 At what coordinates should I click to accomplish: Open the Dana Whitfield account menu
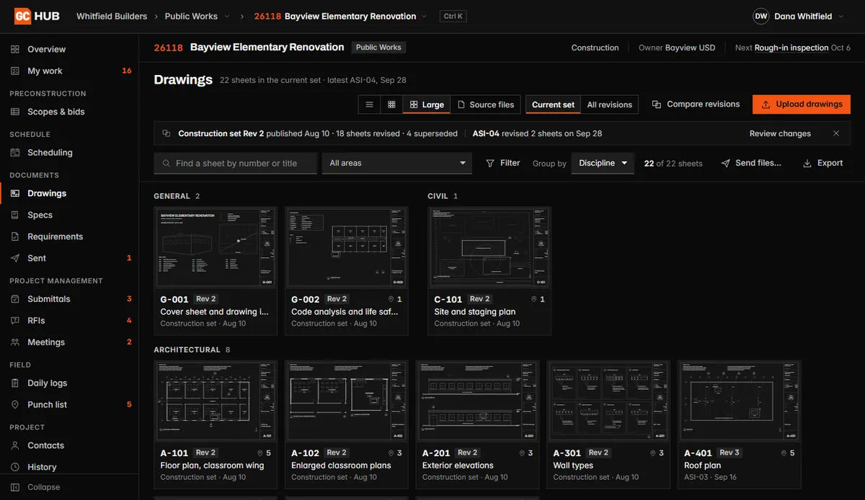coord(798,16)
